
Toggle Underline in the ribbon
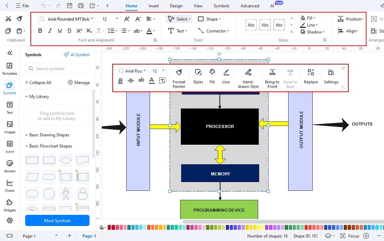tap(60, 31)
